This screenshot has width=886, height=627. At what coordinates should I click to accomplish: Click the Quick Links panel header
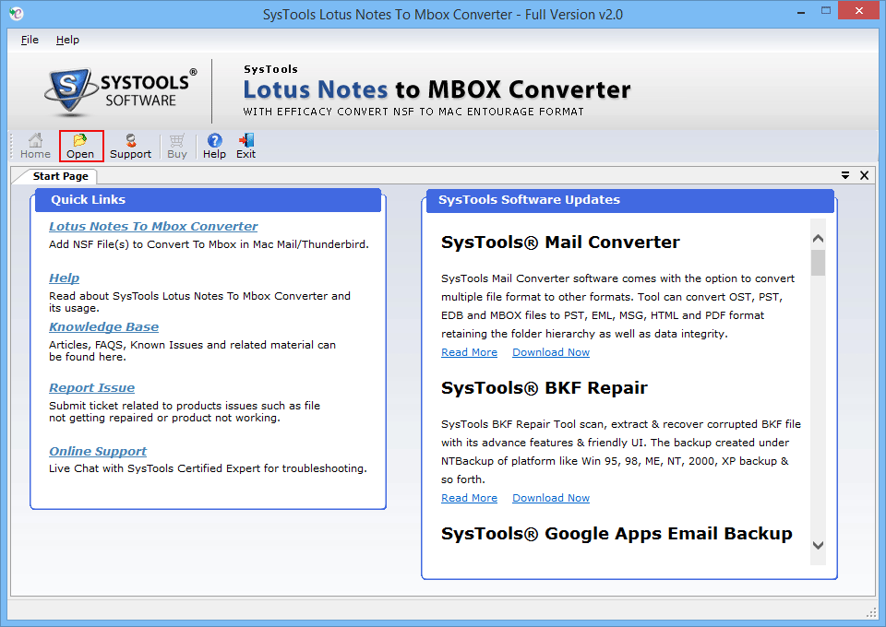coord(208,200)
